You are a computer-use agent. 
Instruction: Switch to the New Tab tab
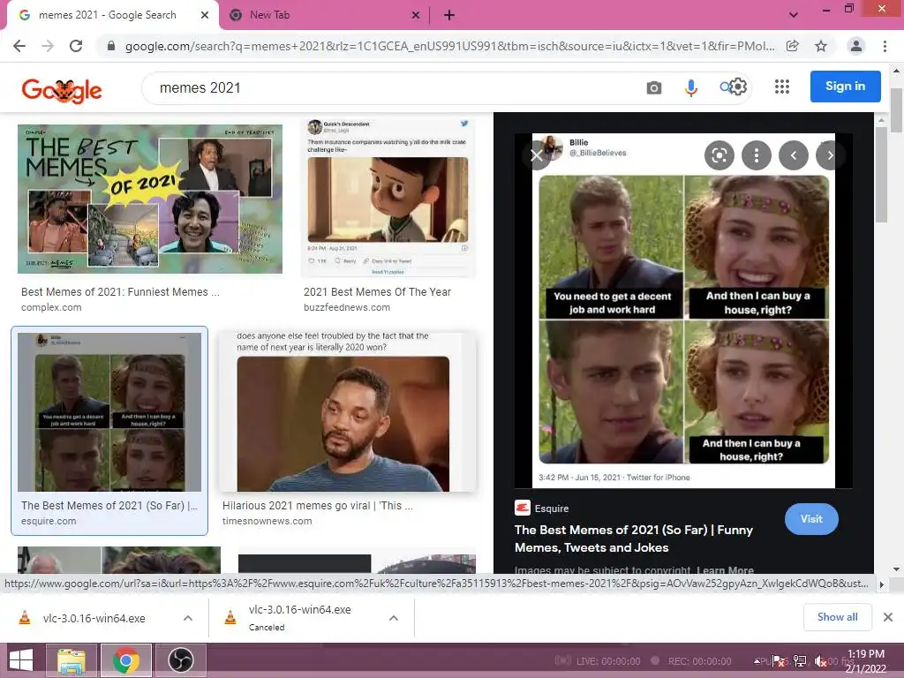pos(269,16)
